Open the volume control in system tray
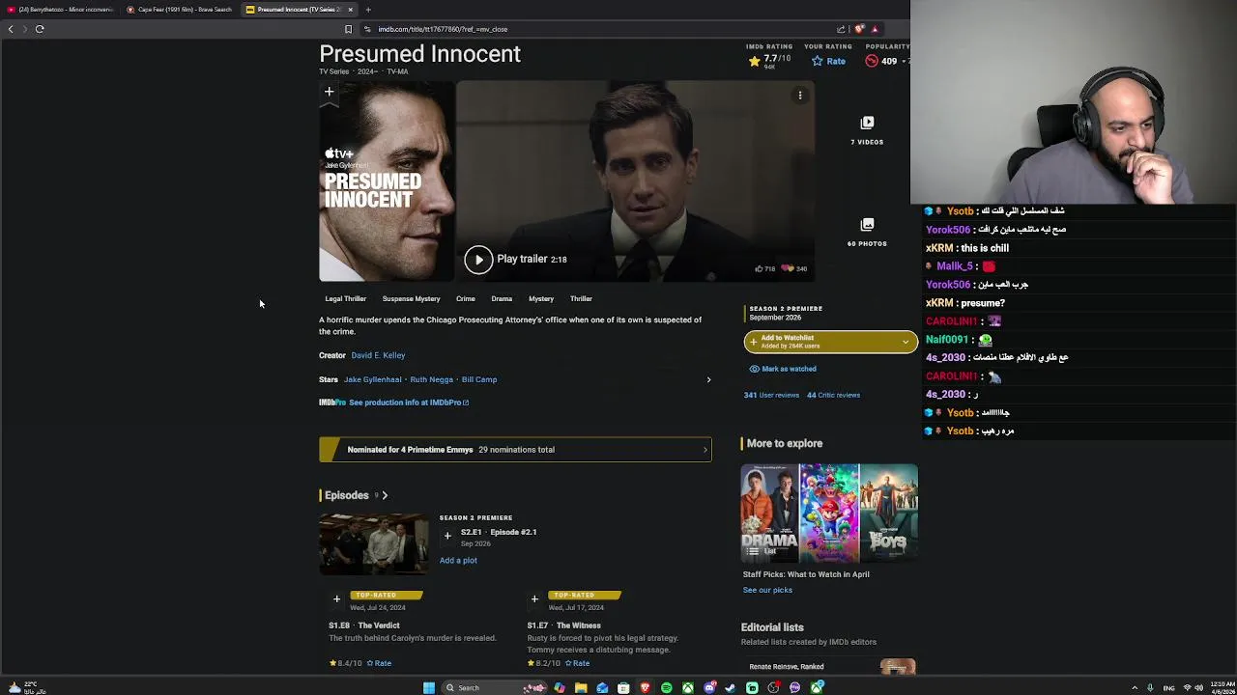 click(1199, 687)
